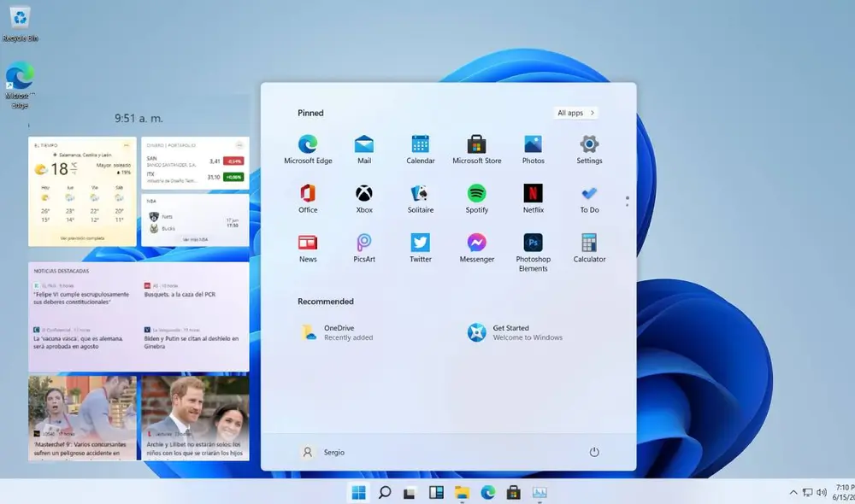Image resolution: width=855 pixels, height=504 pixels.
Task: Click the All apps button
Action: click(574, 112)
